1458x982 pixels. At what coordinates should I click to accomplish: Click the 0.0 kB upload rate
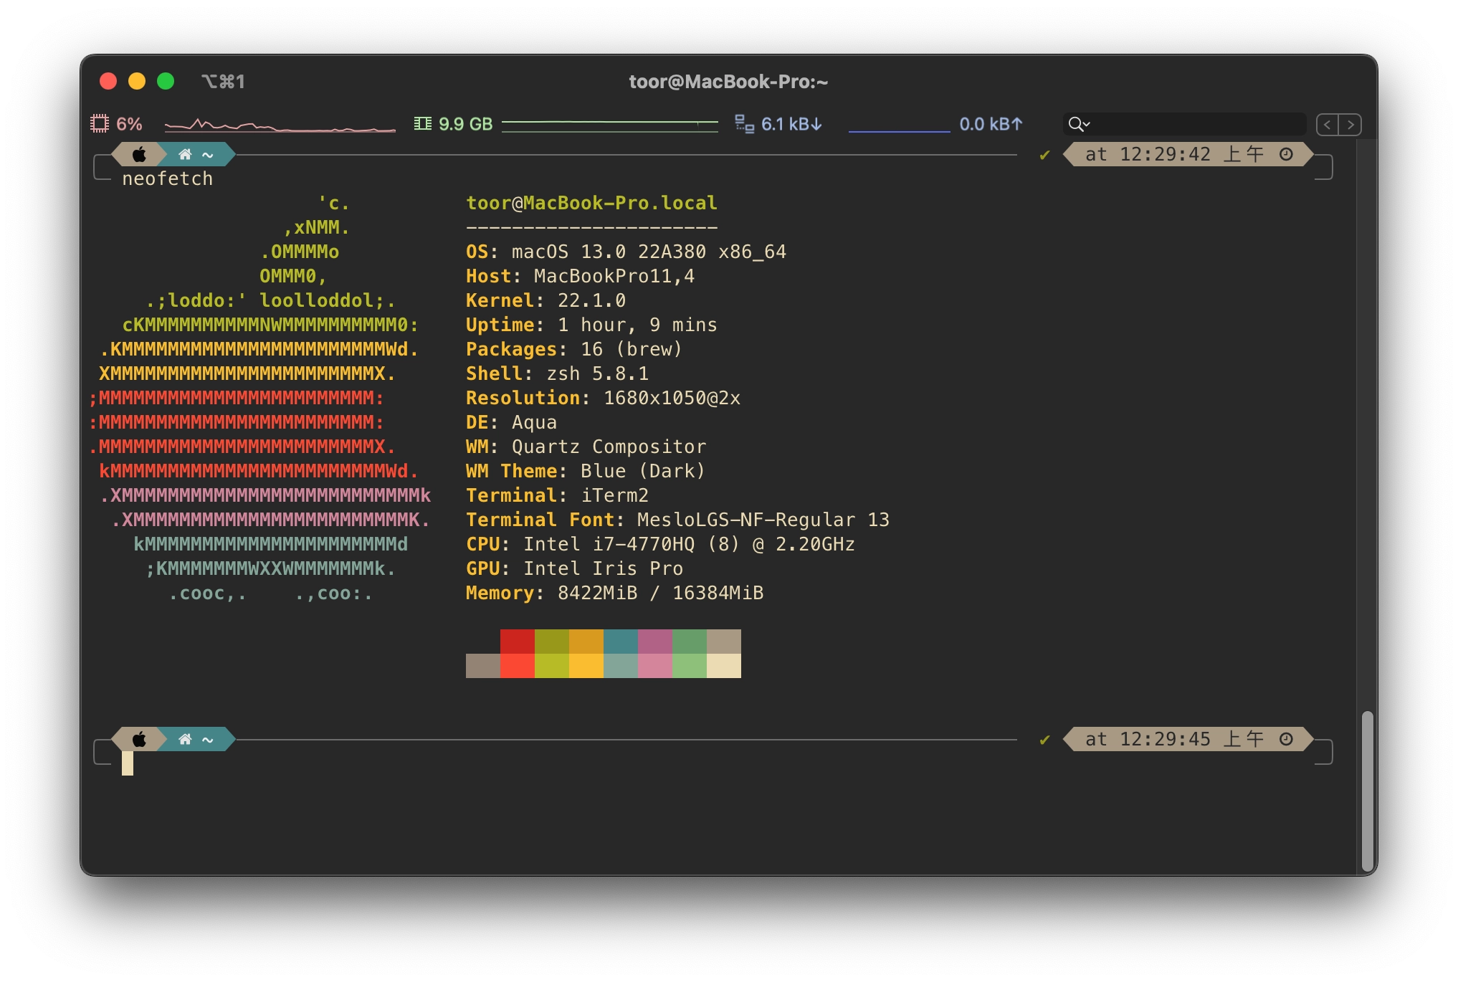coord(991,124)
